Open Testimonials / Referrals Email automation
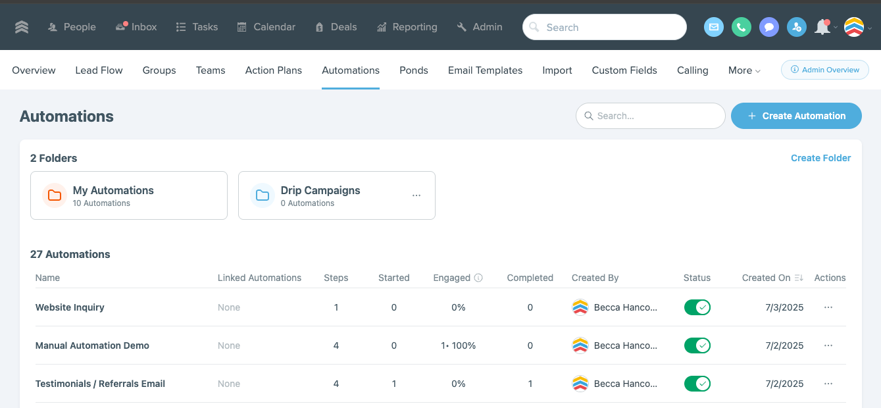 tap(100, 384)
